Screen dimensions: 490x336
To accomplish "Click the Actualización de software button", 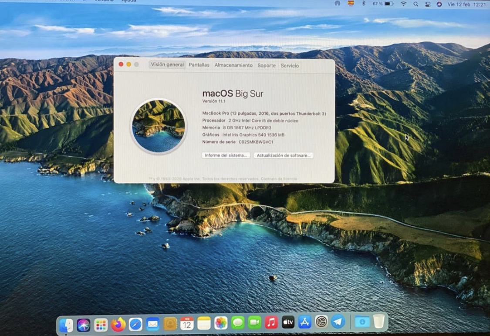I will [284, 155].
